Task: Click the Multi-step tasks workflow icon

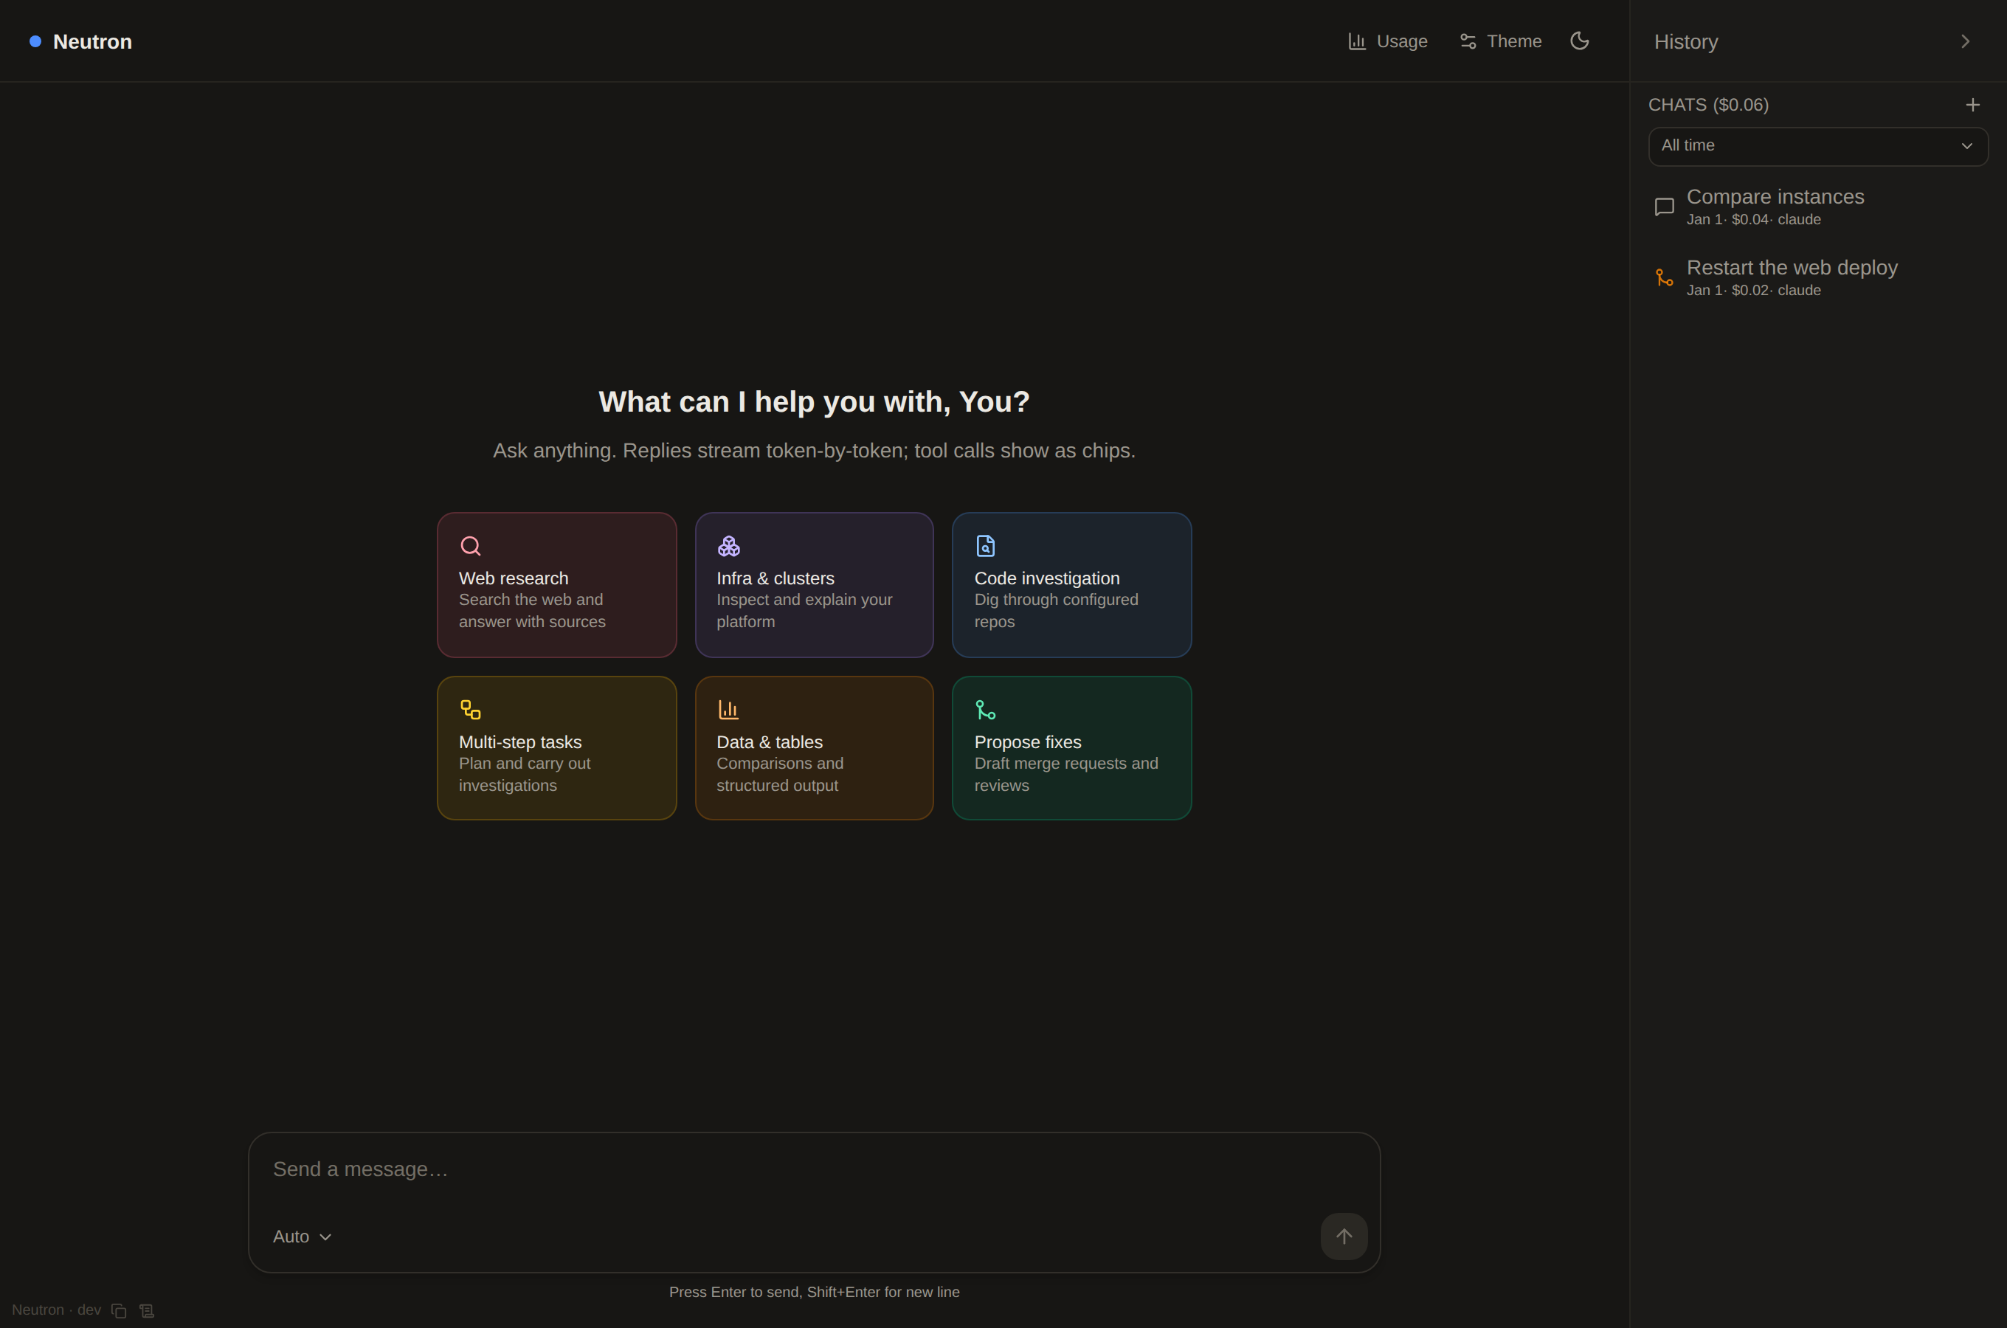Action: pos(470,709)
